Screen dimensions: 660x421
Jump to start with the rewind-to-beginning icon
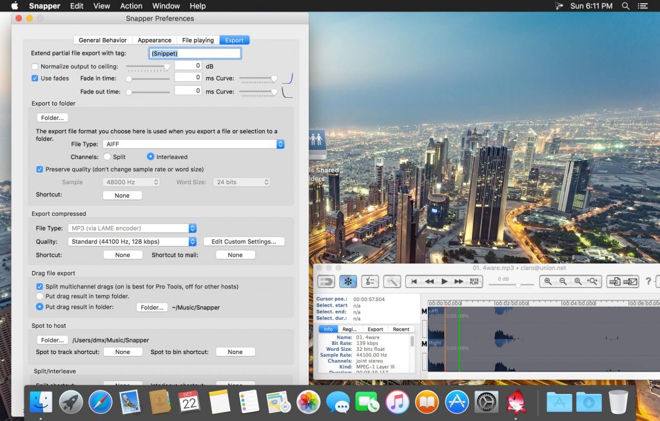pos(413,281)
